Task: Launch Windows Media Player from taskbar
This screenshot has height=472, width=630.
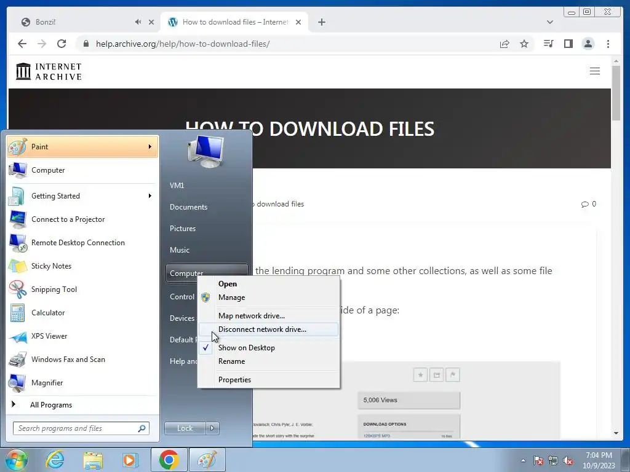Action: tap(130, 460)
